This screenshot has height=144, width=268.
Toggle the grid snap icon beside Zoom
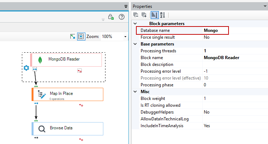81,36
